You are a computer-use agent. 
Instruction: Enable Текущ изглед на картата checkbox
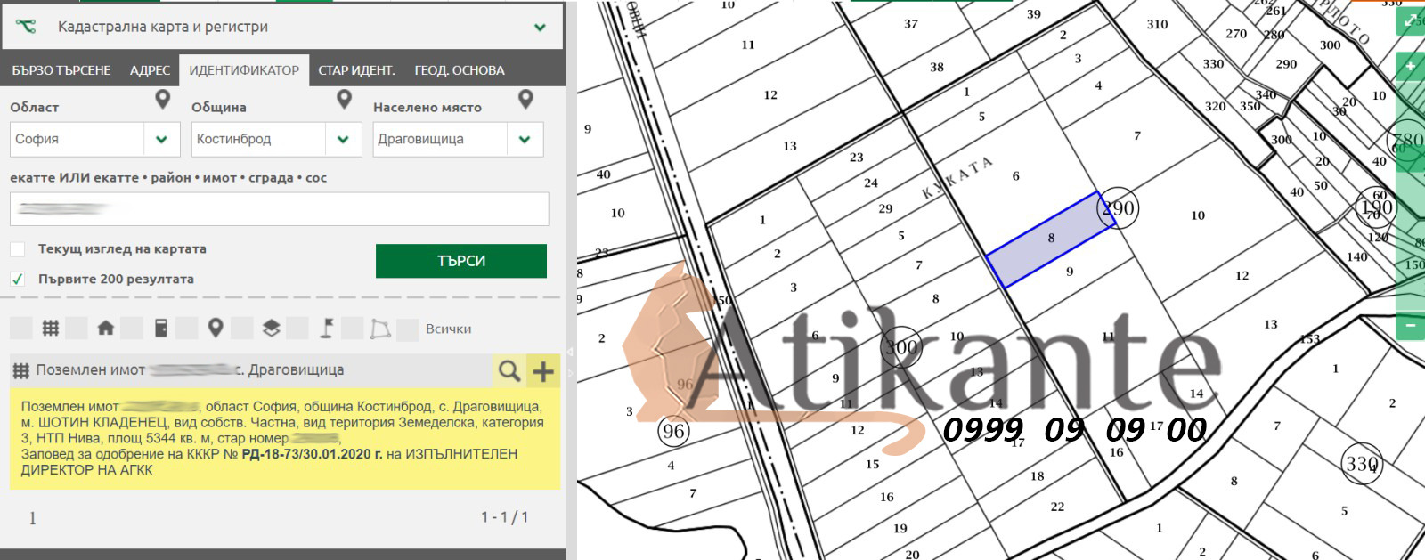coord(18,249)
